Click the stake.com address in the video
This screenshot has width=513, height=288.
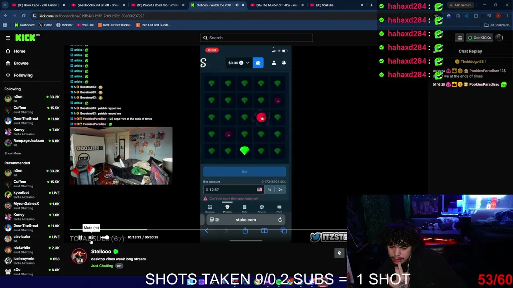(246, 220)
